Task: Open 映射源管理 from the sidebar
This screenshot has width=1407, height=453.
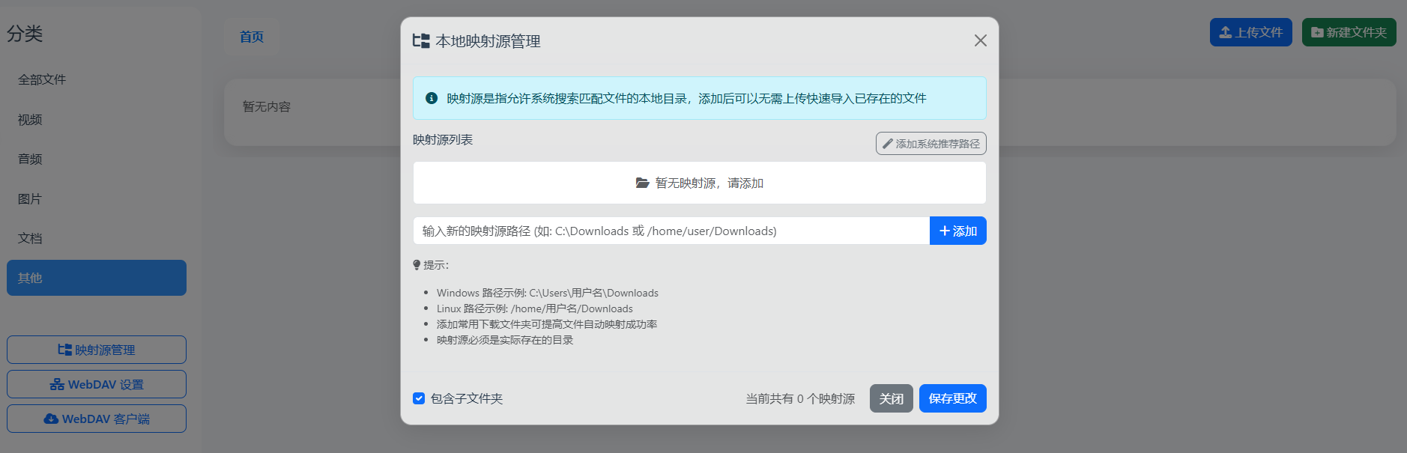Action: tap(97, 350)
